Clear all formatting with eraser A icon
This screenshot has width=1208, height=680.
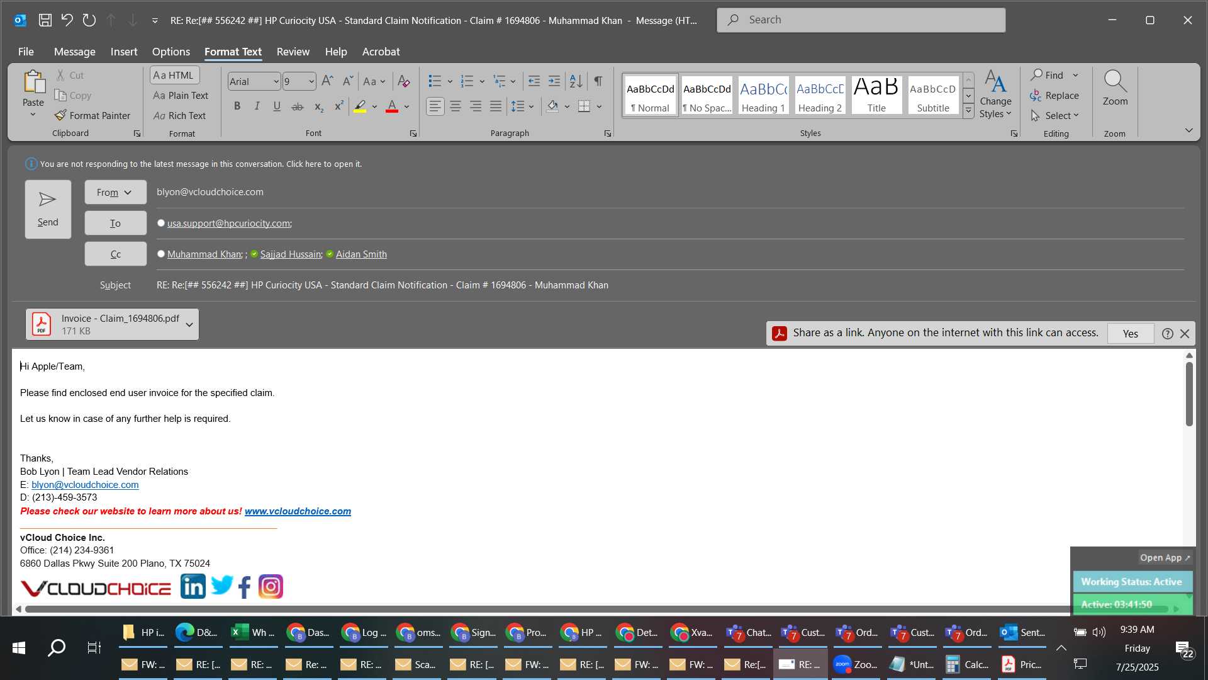[x=404, y=81]
